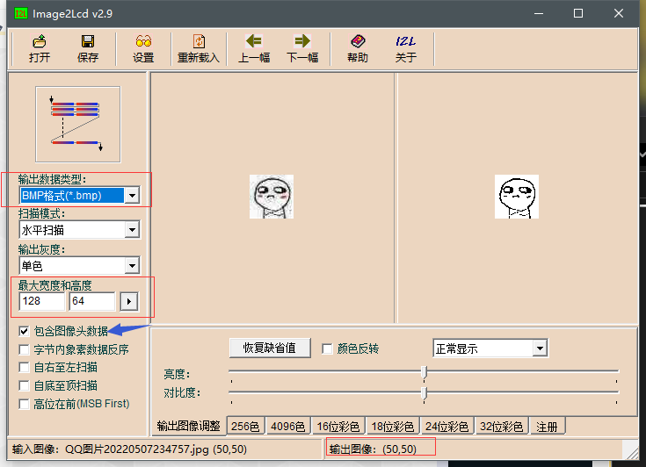Enable 自底至顶扫描 checkbox
Screen dimensions: 646x467
tap(24, 385)
